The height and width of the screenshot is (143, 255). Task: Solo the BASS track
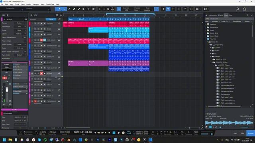coord(38,29)
